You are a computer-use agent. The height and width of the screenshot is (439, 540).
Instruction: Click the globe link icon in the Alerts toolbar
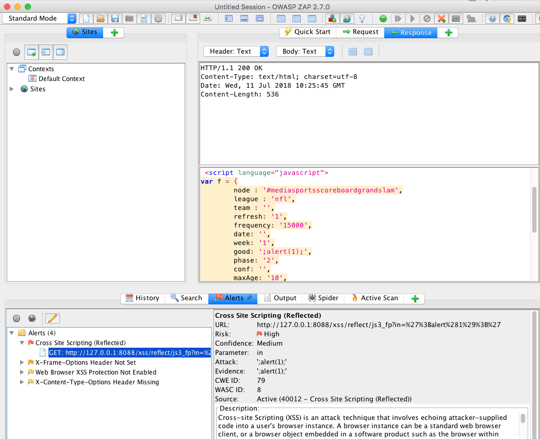click(x=32, y=318)
